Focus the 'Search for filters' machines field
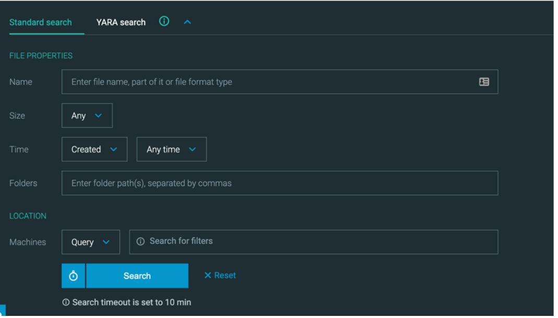 (318, 241)
